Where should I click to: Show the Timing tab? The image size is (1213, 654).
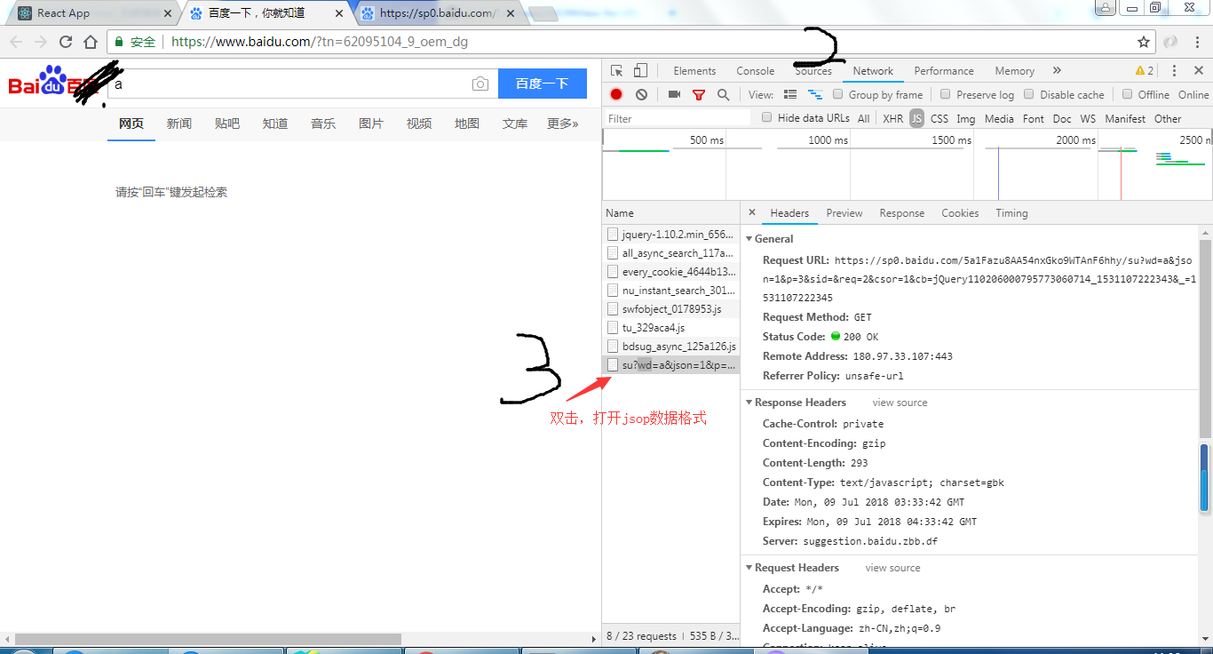pyautogui.click(x=1011, y=213)
